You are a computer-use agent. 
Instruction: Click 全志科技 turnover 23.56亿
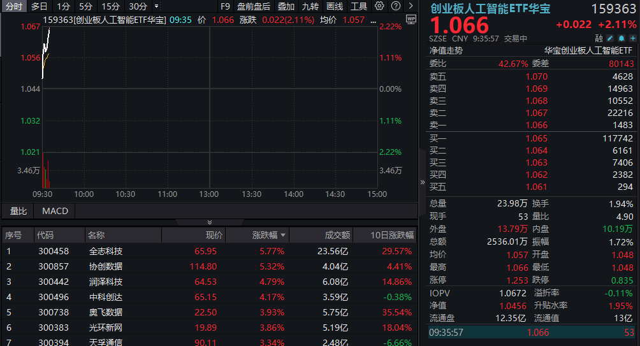tap(333, 251)
